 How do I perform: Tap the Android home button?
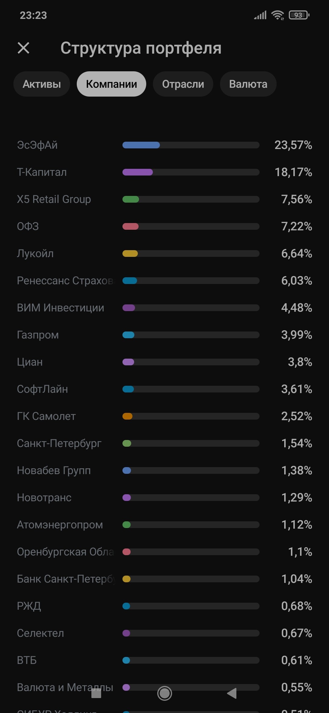(164, 693)
